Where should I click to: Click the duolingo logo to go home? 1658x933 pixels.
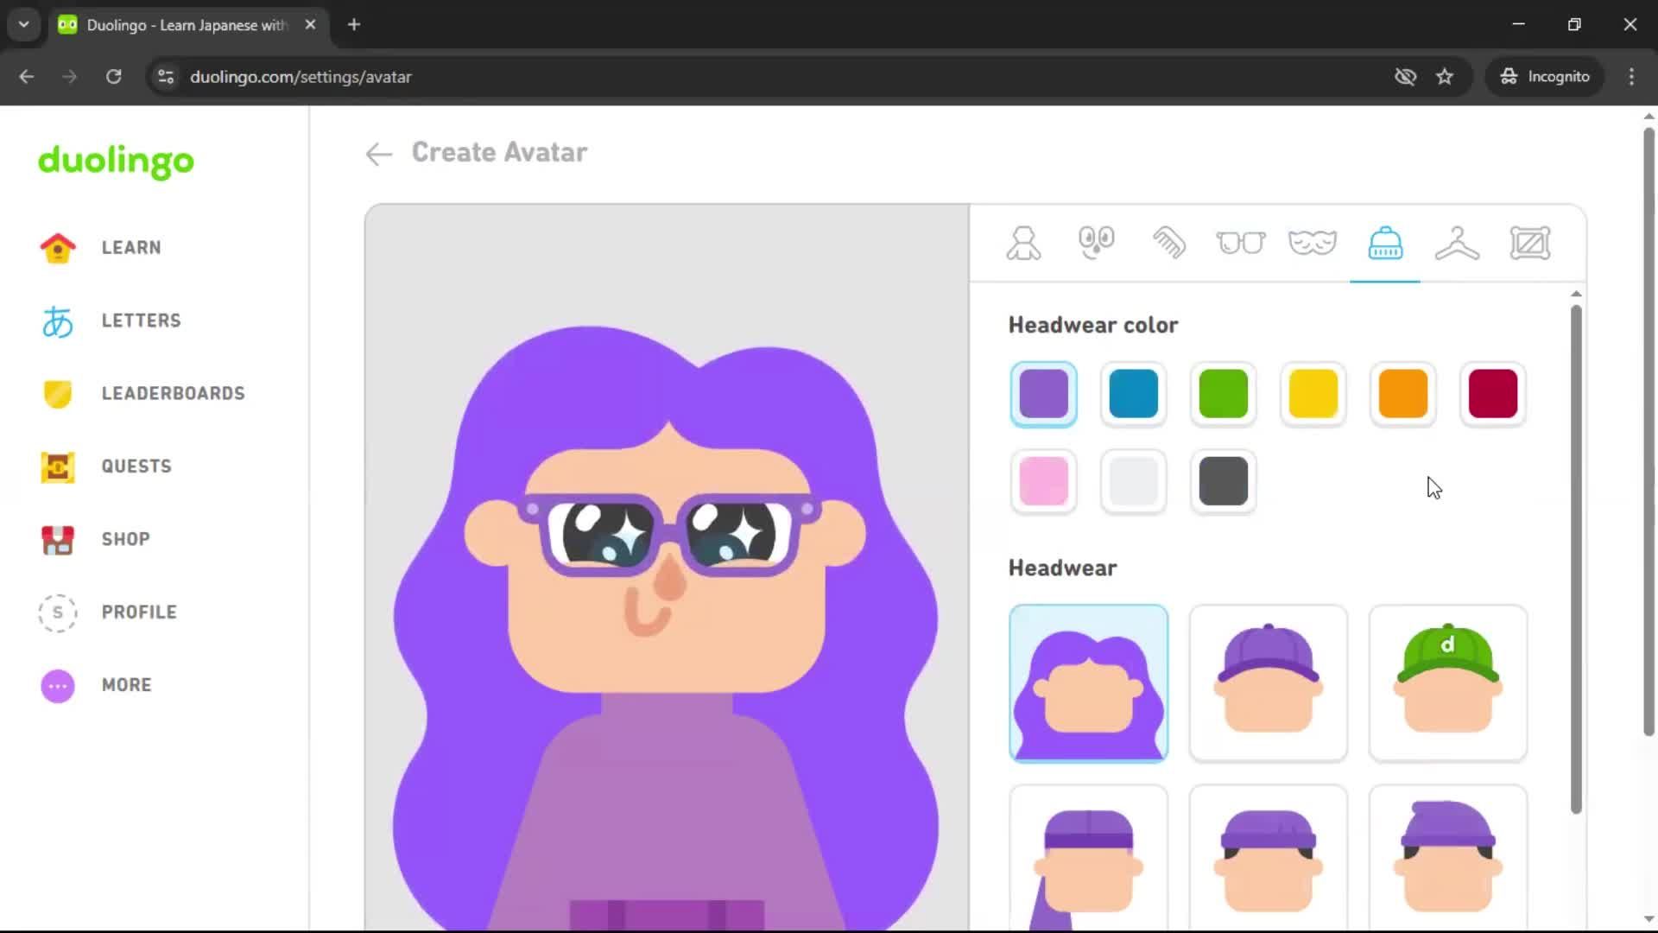click(x=115, y=162)
